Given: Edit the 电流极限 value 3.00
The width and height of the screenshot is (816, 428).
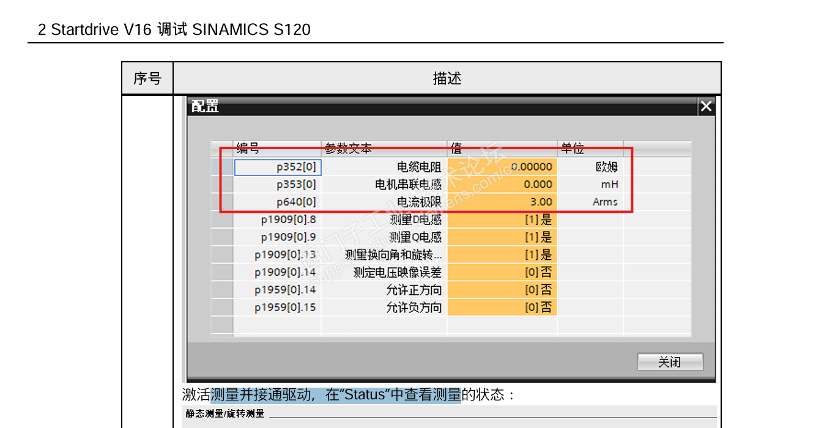Looking at the screenshot, I should tap(502, 202).
